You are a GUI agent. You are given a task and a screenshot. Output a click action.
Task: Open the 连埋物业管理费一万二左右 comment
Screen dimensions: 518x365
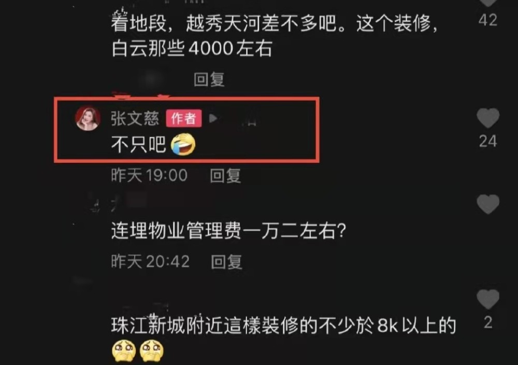tap(228, 231)
